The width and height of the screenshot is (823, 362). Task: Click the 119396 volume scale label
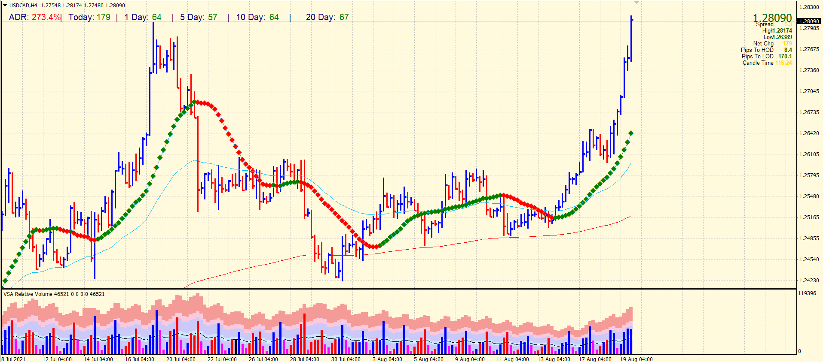(x=807, y=293)
